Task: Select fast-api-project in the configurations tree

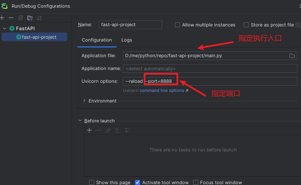Action: click(35, 37)
